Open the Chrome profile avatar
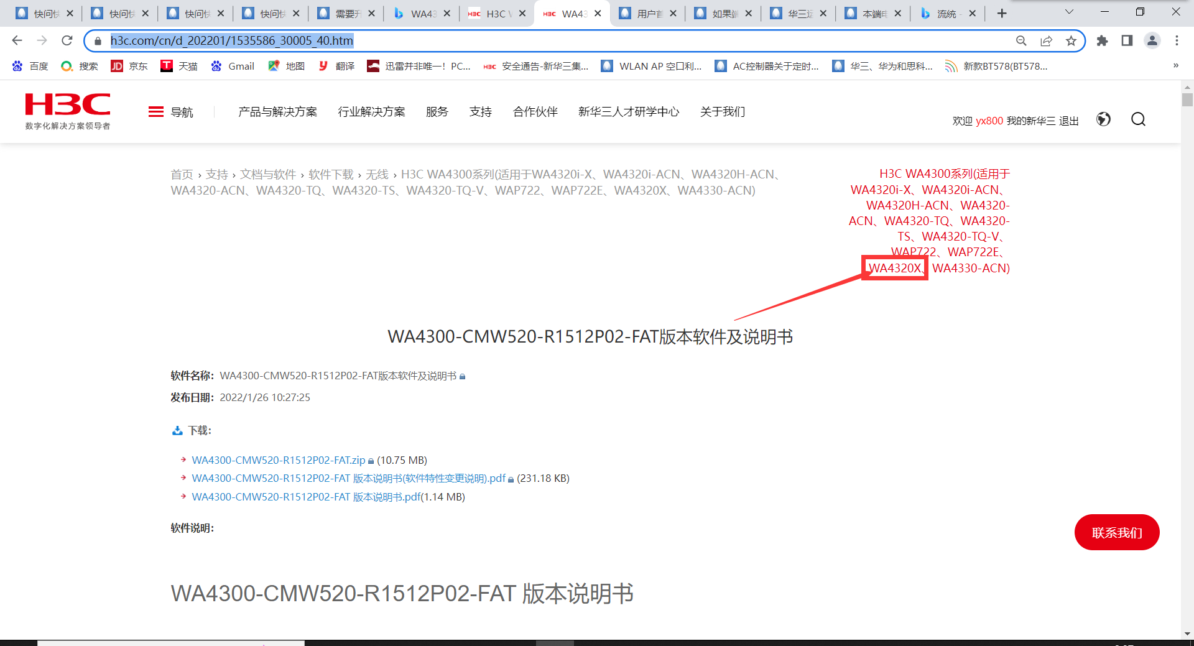Viewport: 1194px width, 646px height. coord(1152,40)
